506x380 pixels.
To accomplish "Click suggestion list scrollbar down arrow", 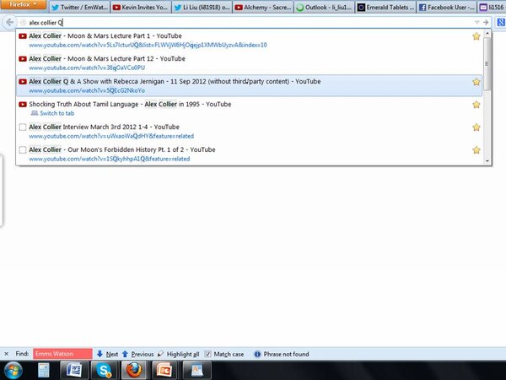I will [x=487, y=160].
